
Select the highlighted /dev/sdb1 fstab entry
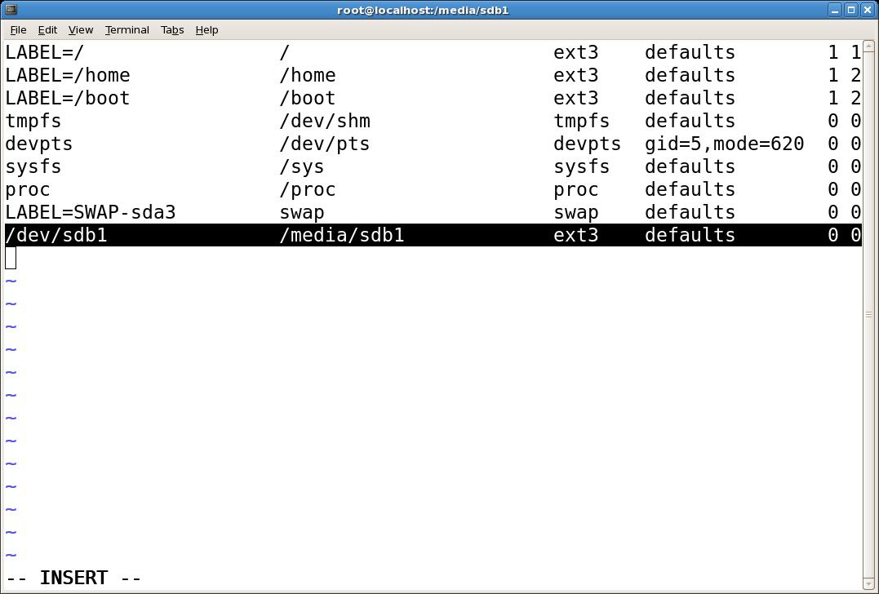(245, 235)
